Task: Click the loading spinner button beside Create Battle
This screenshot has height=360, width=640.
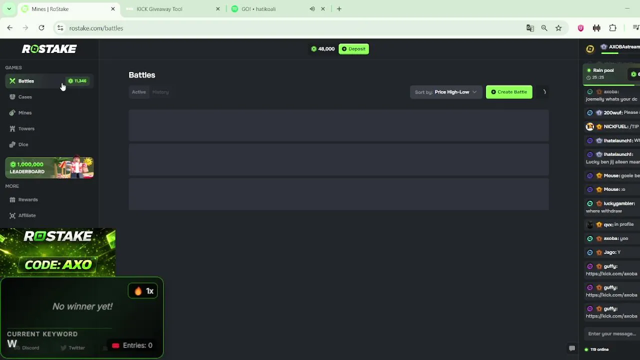Action: (544, 92)
